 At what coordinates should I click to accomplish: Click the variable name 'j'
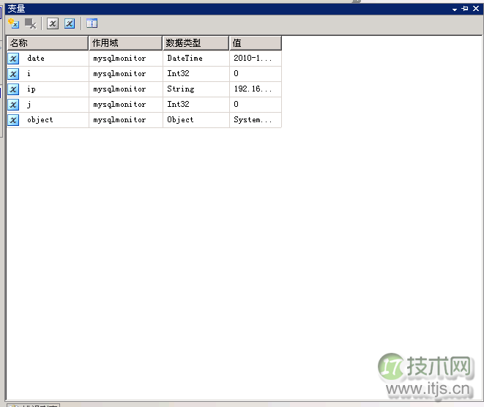pos(29,105)
